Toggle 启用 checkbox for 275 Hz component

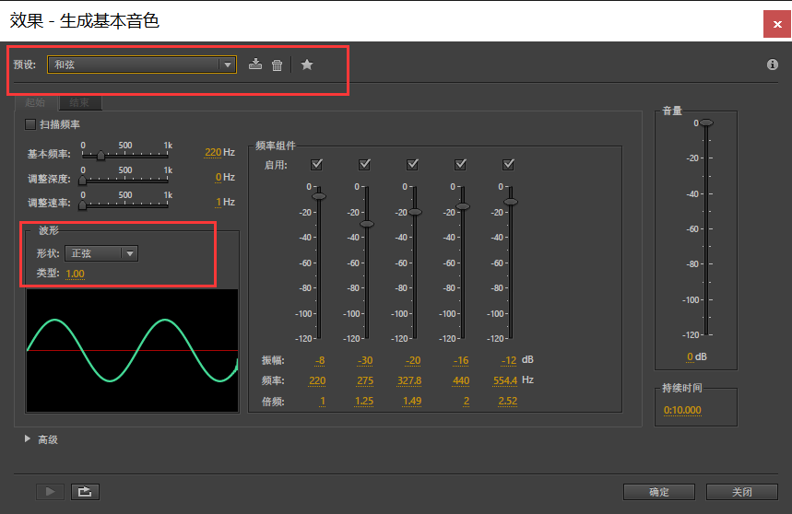pyautogui.click(x=364, y=164)
